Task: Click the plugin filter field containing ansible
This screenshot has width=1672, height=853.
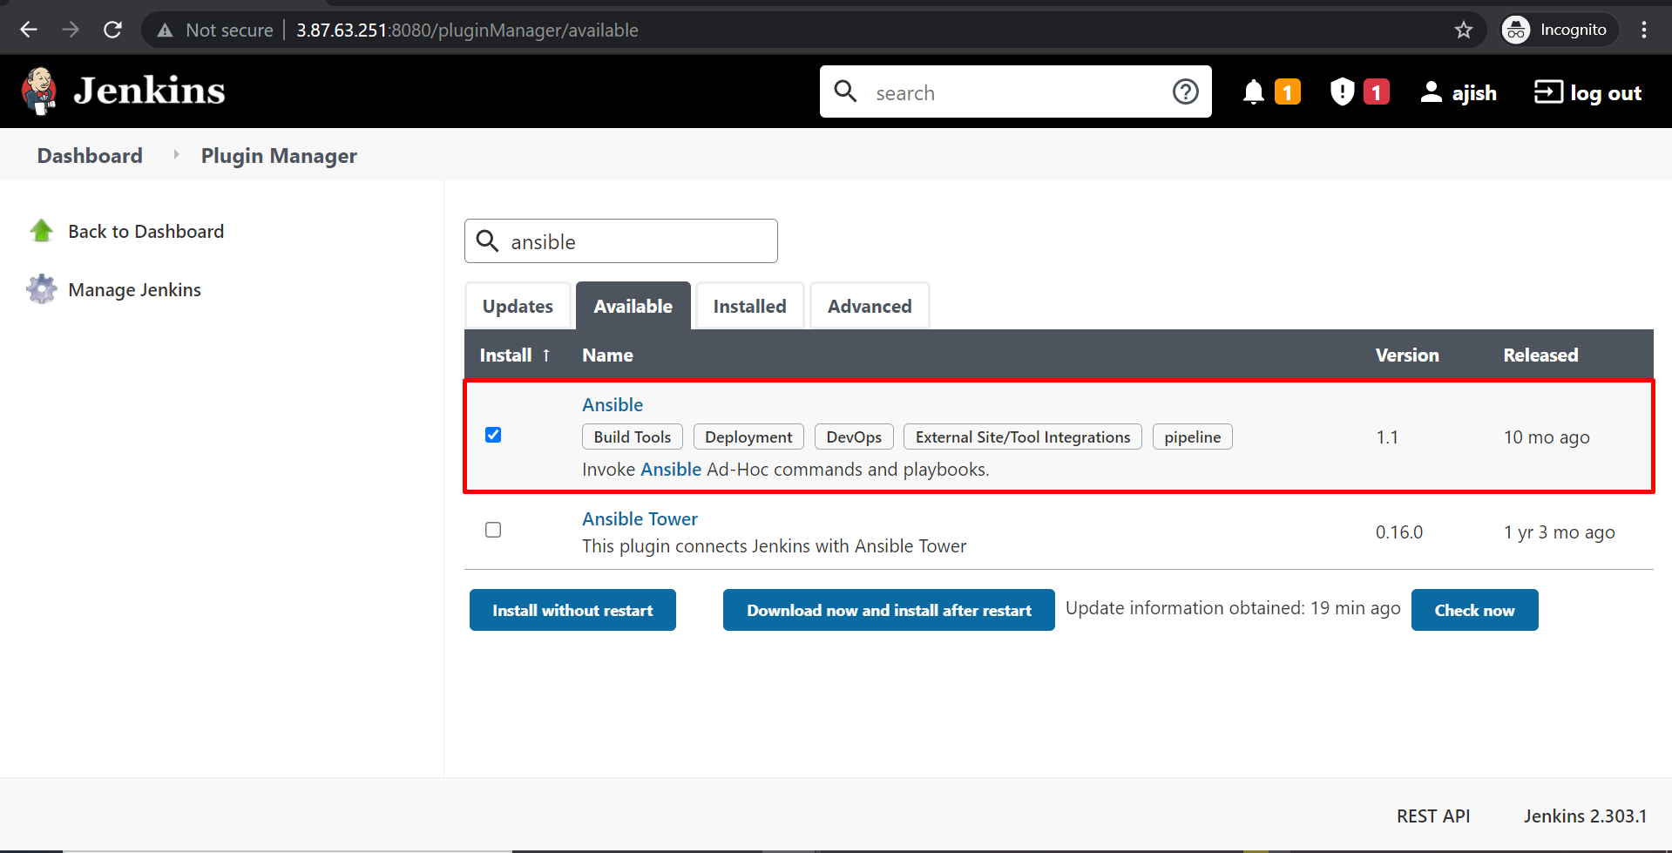Action: click(x=621, y=241)
